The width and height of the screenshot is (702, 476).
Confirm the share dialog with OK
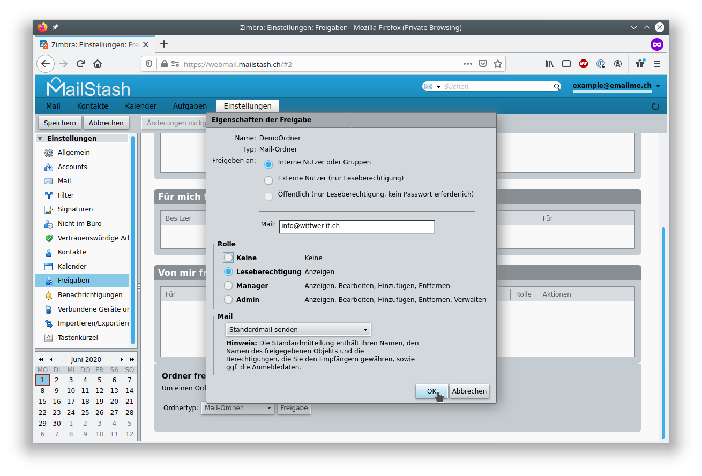coord(431,391)
